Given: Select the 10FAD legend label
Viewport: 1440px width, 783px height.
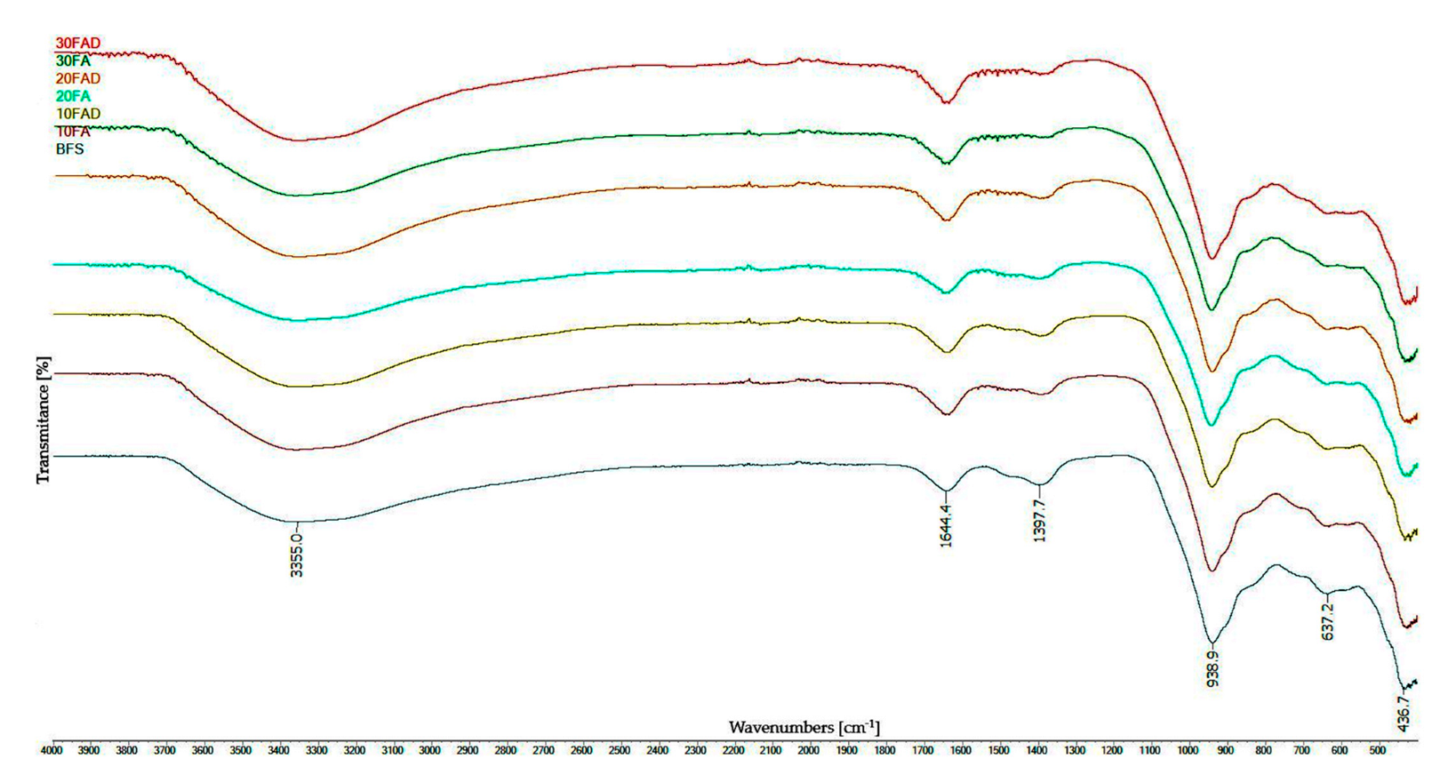Looking at the screenshot, I should point(78,114).
